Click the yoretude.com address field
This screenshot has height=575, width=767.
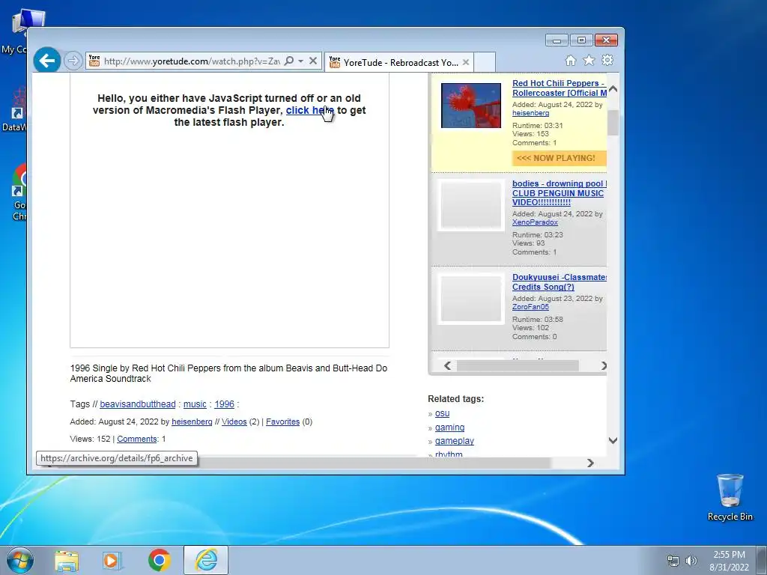pyautogui.click(x=191, y=61)
